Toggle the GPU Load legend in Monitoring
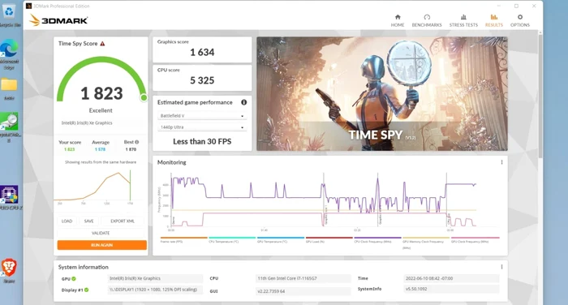568x305 pixels. 329,240
